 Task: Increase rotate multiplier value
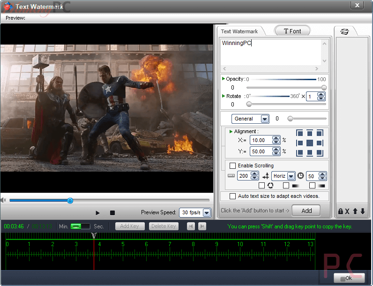point(321,94)
